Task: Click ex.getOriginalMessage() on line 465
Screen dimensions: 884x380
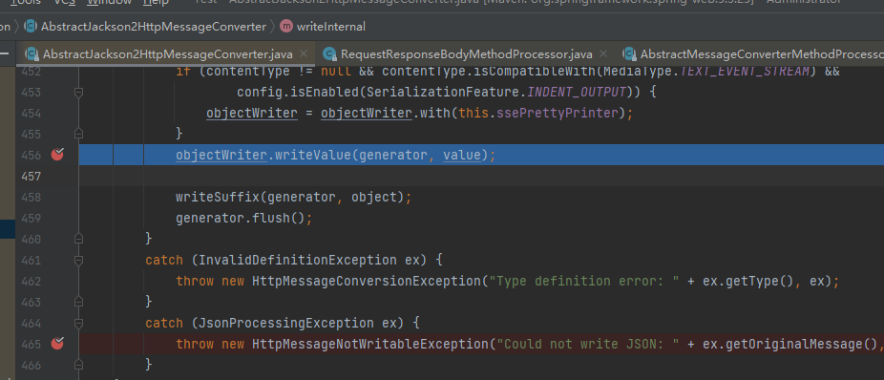Action: pyautogui.click(x=789, y=344)
